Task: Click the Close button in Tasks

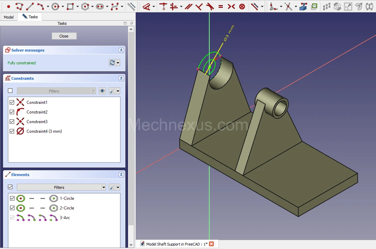Action: point(64,36)
